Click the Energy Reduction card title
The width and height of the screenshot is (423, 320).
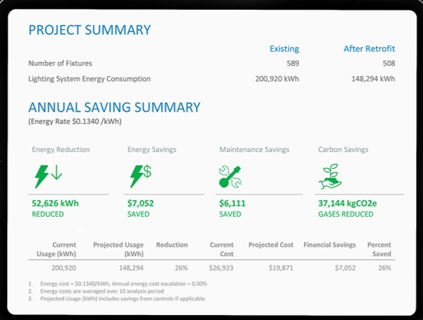pos(61,149)
